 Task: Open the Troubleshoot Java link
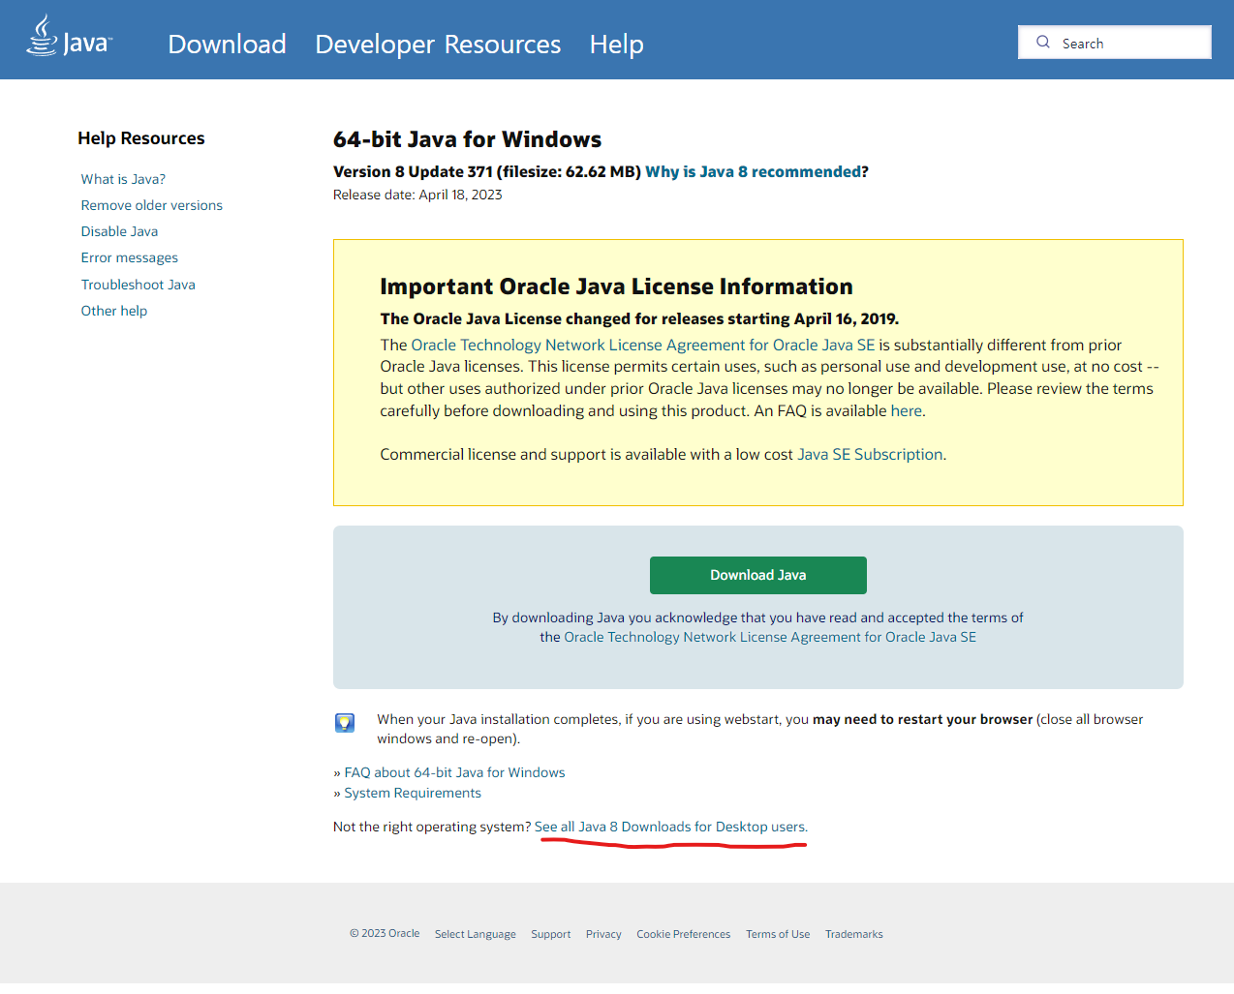click(139, 285)
